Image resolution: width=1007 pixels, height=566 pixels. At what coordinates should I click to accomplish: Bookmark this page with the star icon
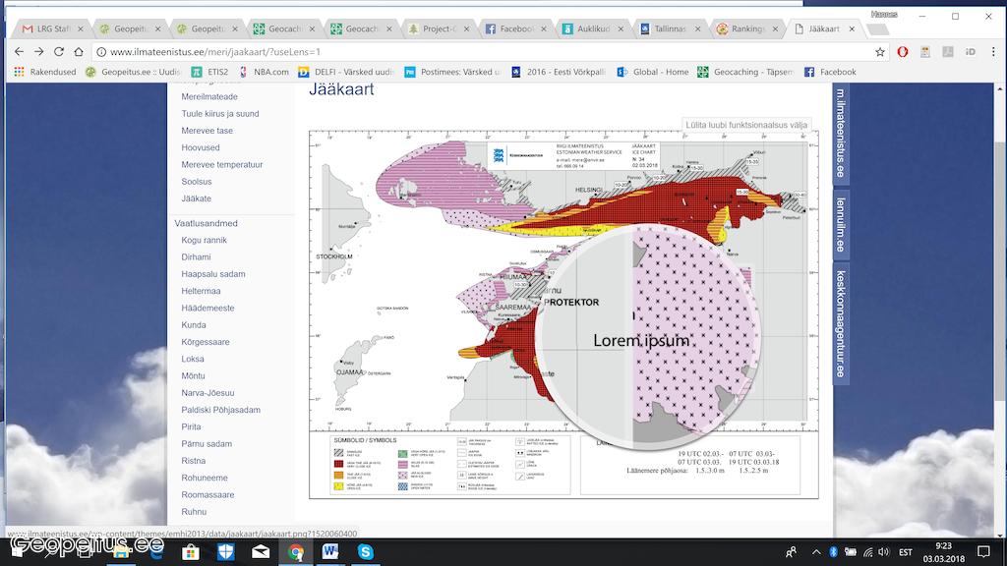(880, 52)
